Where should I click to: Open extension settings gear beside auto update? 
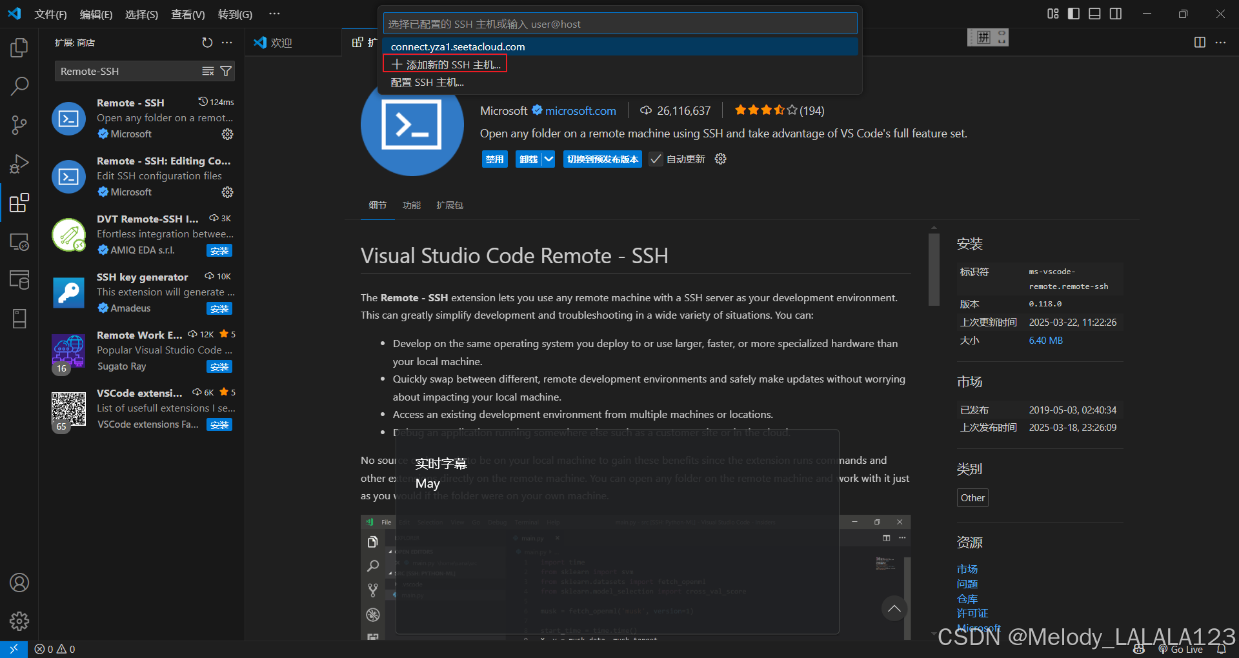click(721, 159)
